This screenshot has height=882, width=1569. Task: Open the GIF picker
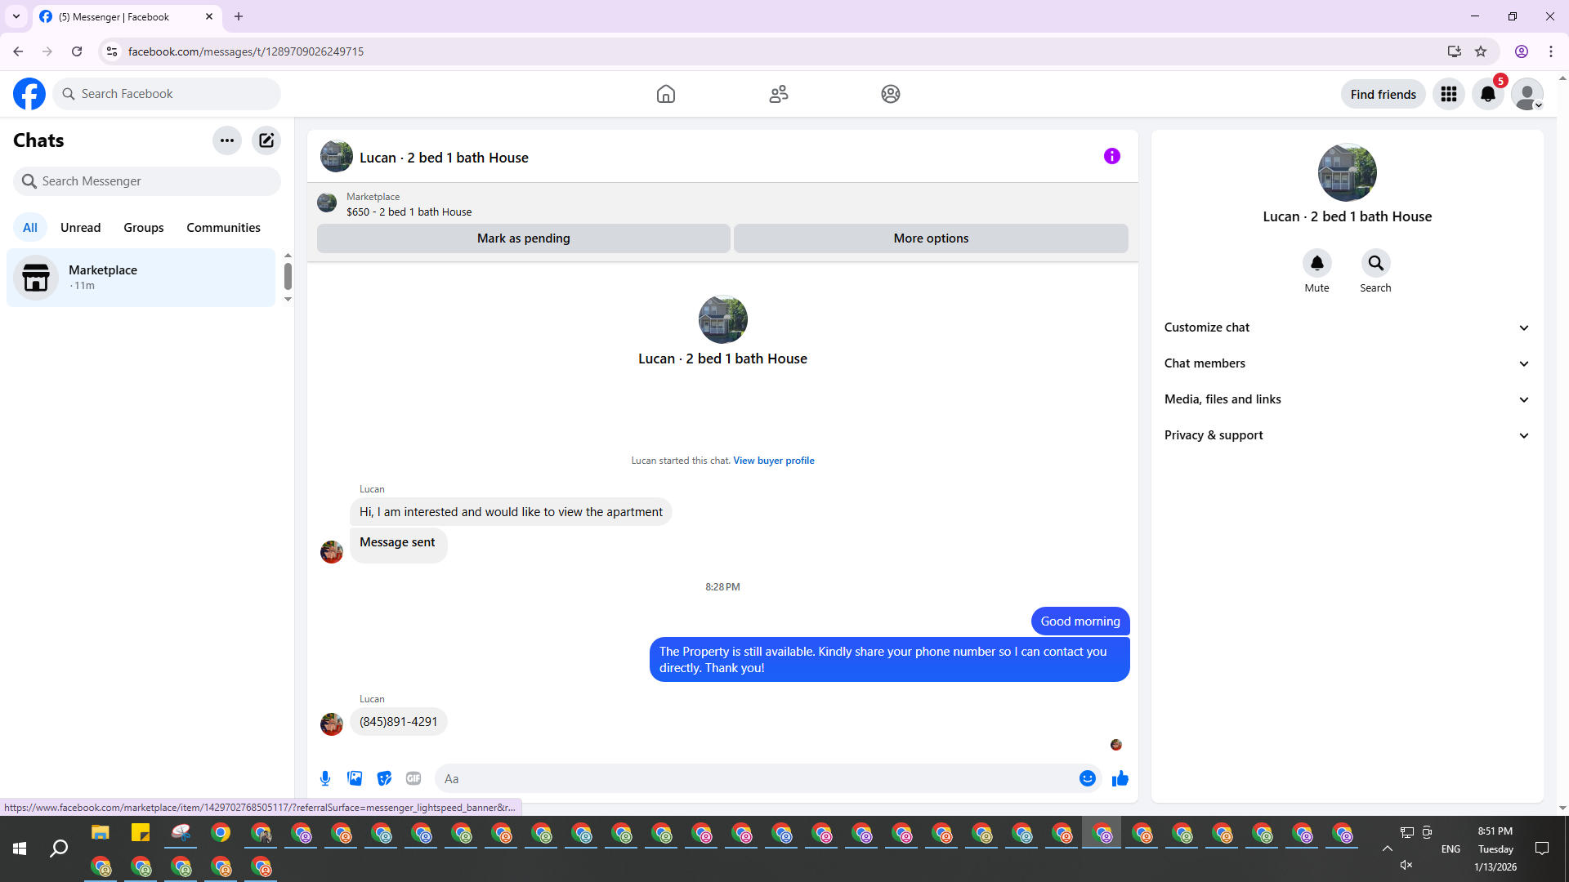point(413,778)
